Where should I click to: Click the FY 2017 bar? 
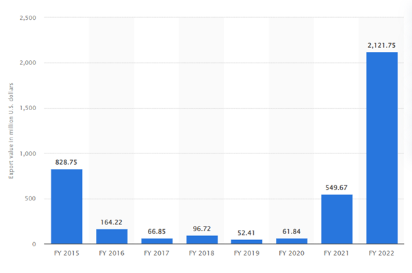[157, 241]
